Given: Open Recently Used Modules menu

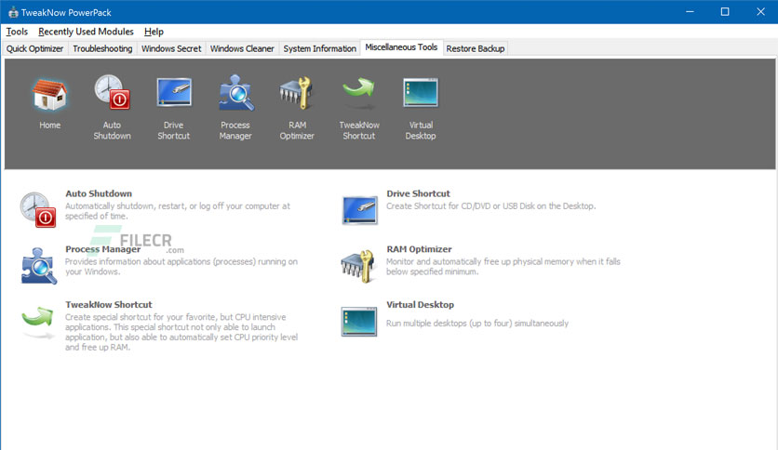Looking at the screenshot, I should pos(86,32).
